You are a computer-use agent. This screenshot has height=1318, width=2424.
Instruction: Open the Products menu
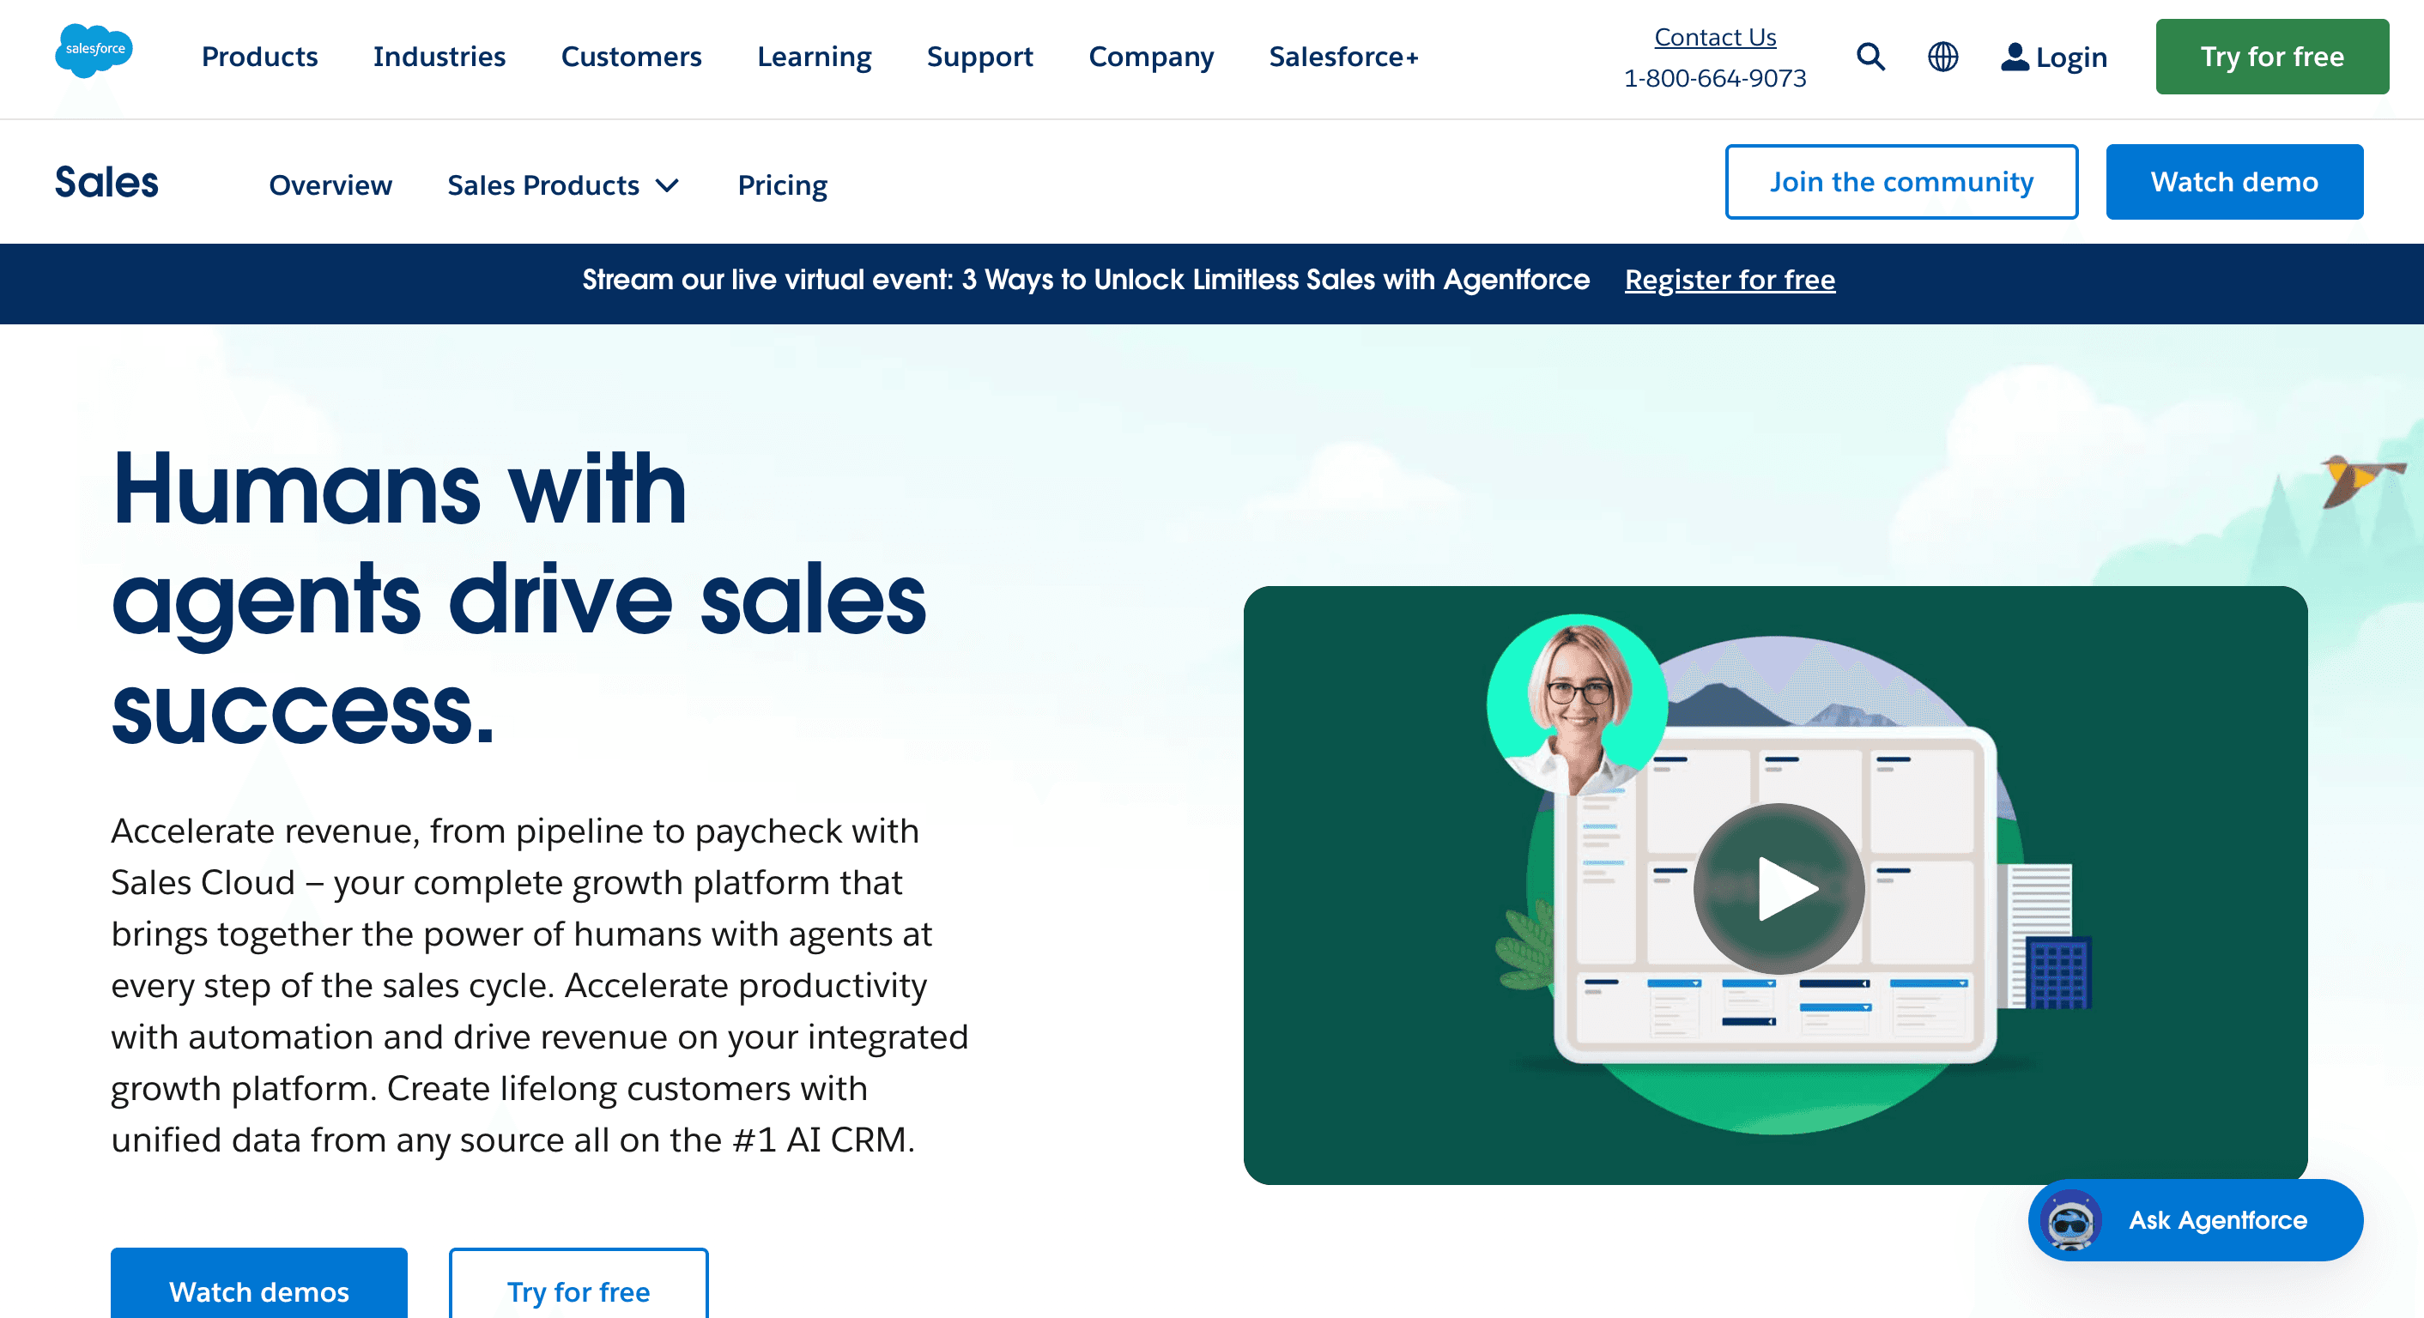(x=260, y=57)
